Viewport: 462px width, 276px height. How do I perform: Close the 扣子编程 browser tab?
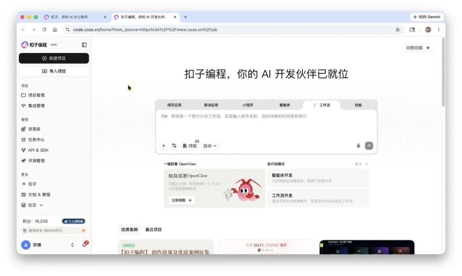tap(175, 17)
